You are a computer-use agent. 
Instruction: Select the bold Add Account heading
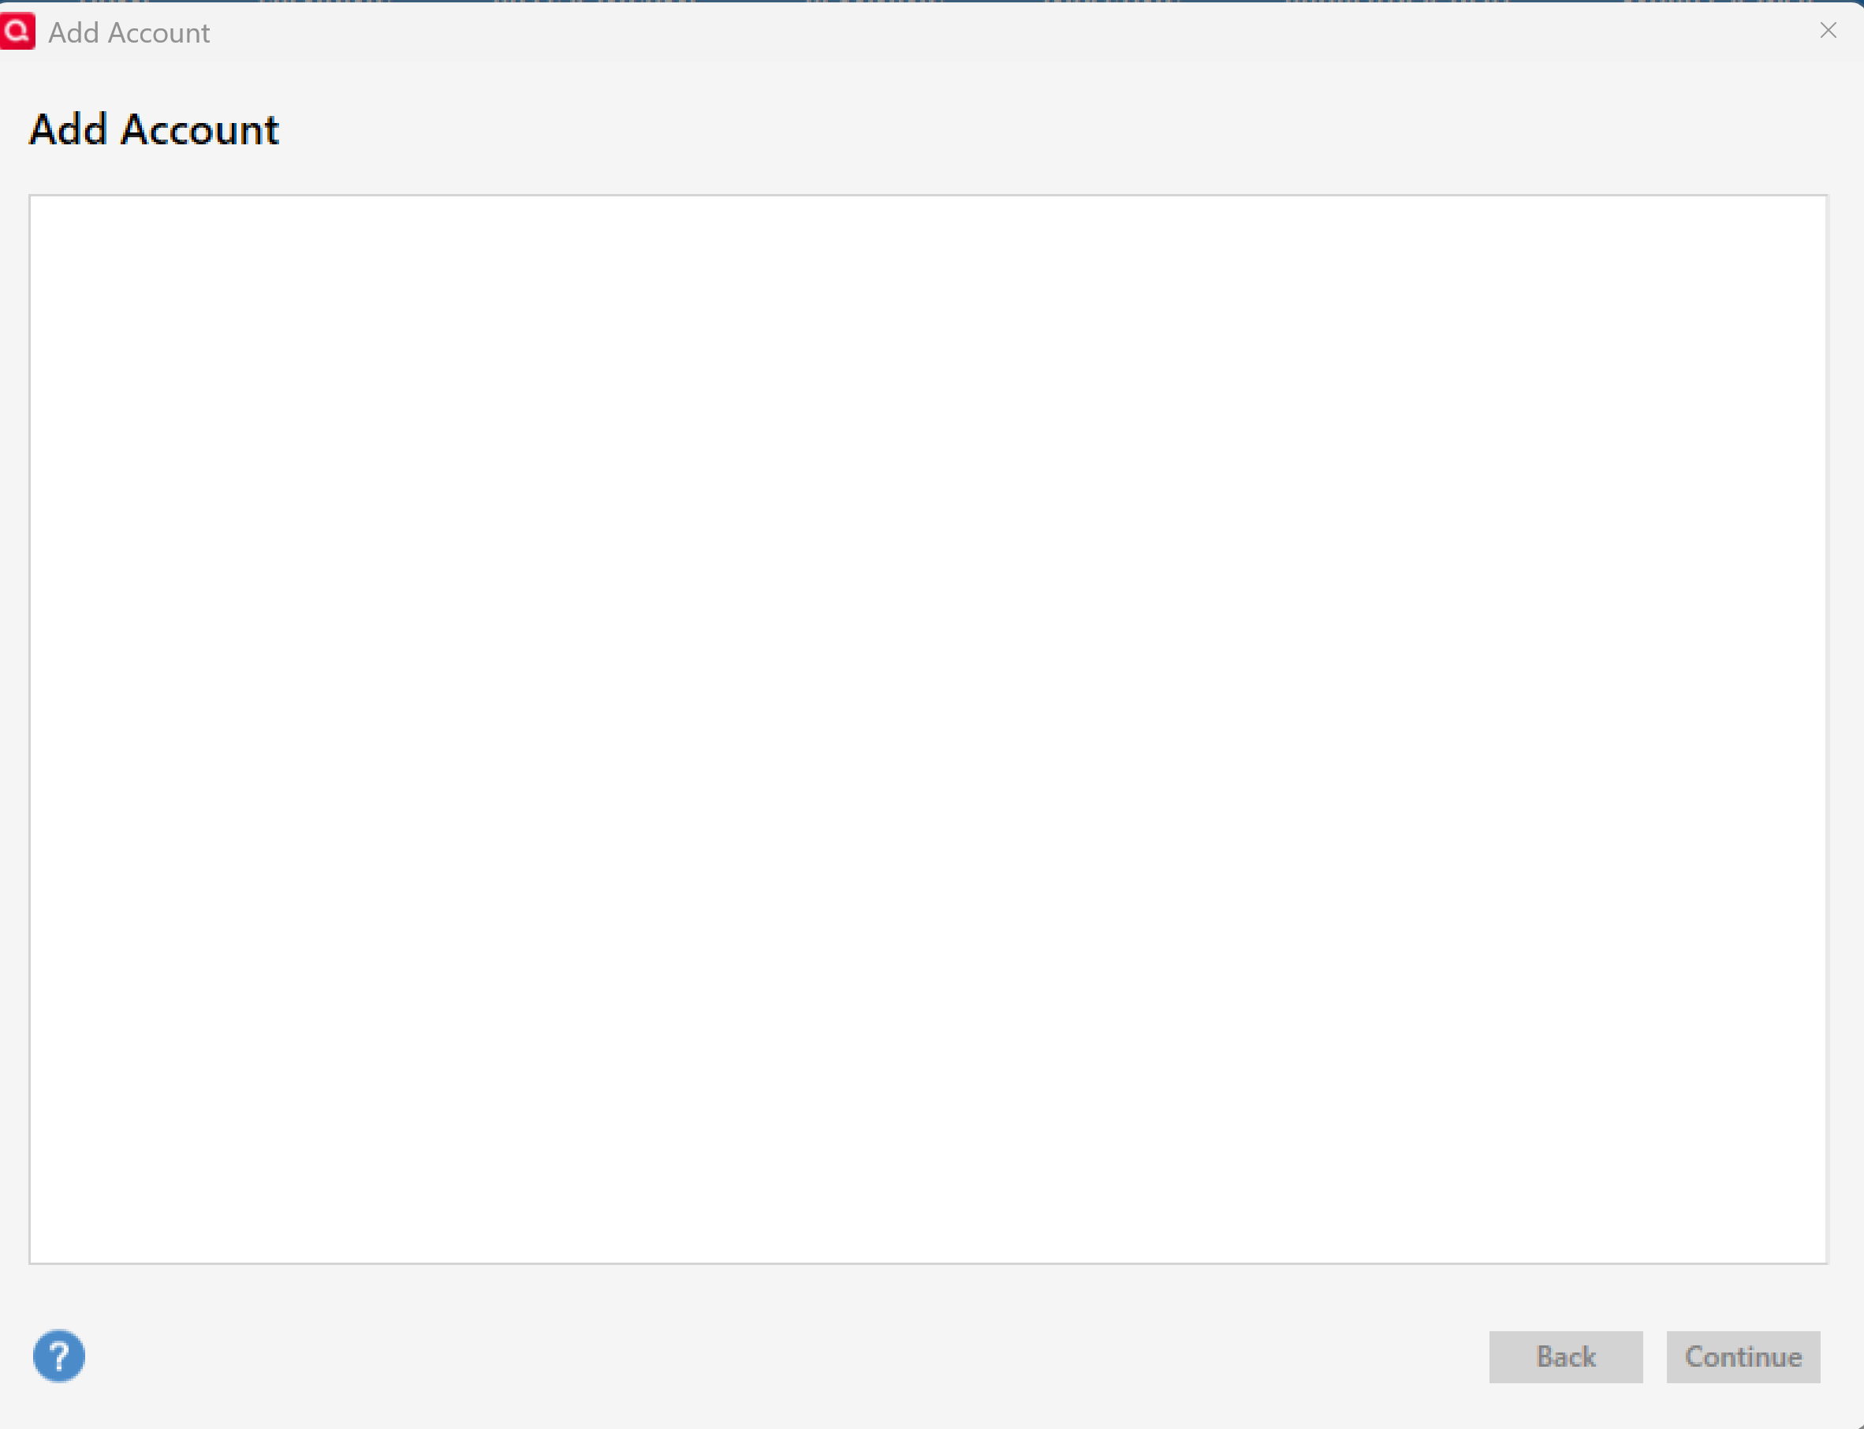[154, 130]
